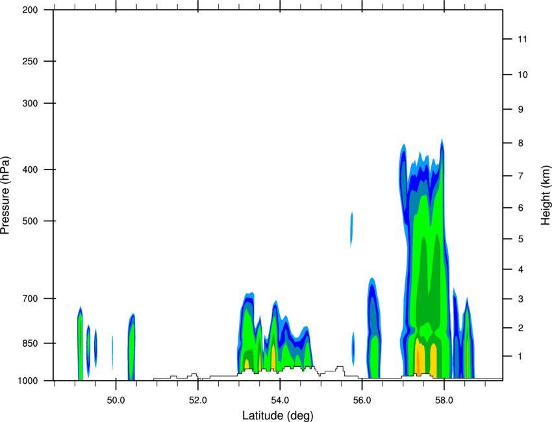Click the 400 pressure tick label
Image resolution: width=552 pixels, height=422 pixels.
click(30, 169)
